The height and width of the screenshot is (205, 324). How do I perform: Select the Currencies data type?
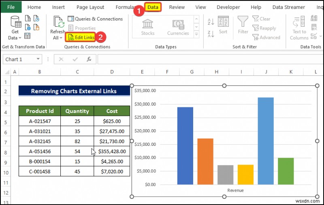pos(178,27)
